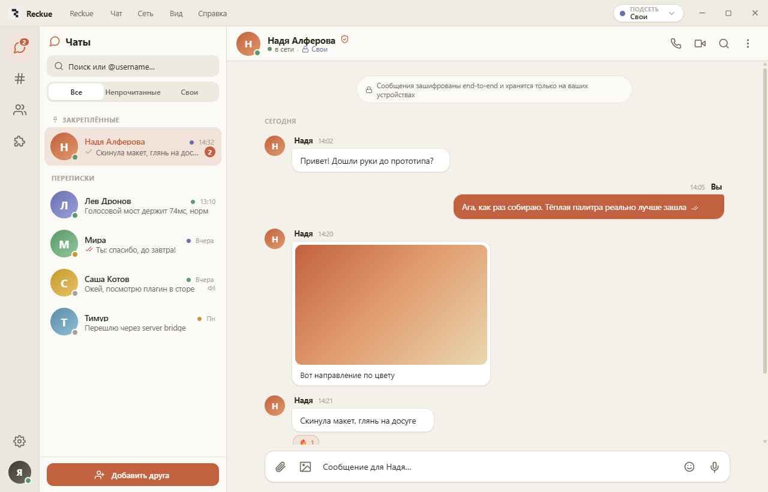This screenshot has width=768, height=492.
Task: Open the Справка menu
Action: (212, 13)
